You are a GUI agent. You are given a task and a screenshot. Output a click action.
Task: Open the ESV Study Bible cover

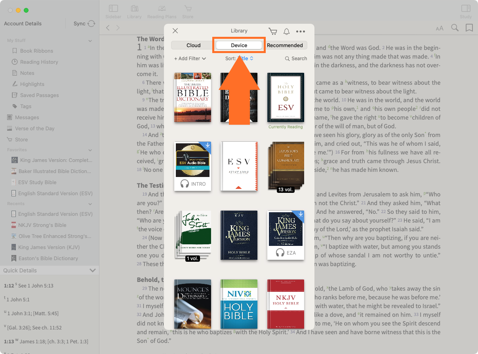click(239, 166)
